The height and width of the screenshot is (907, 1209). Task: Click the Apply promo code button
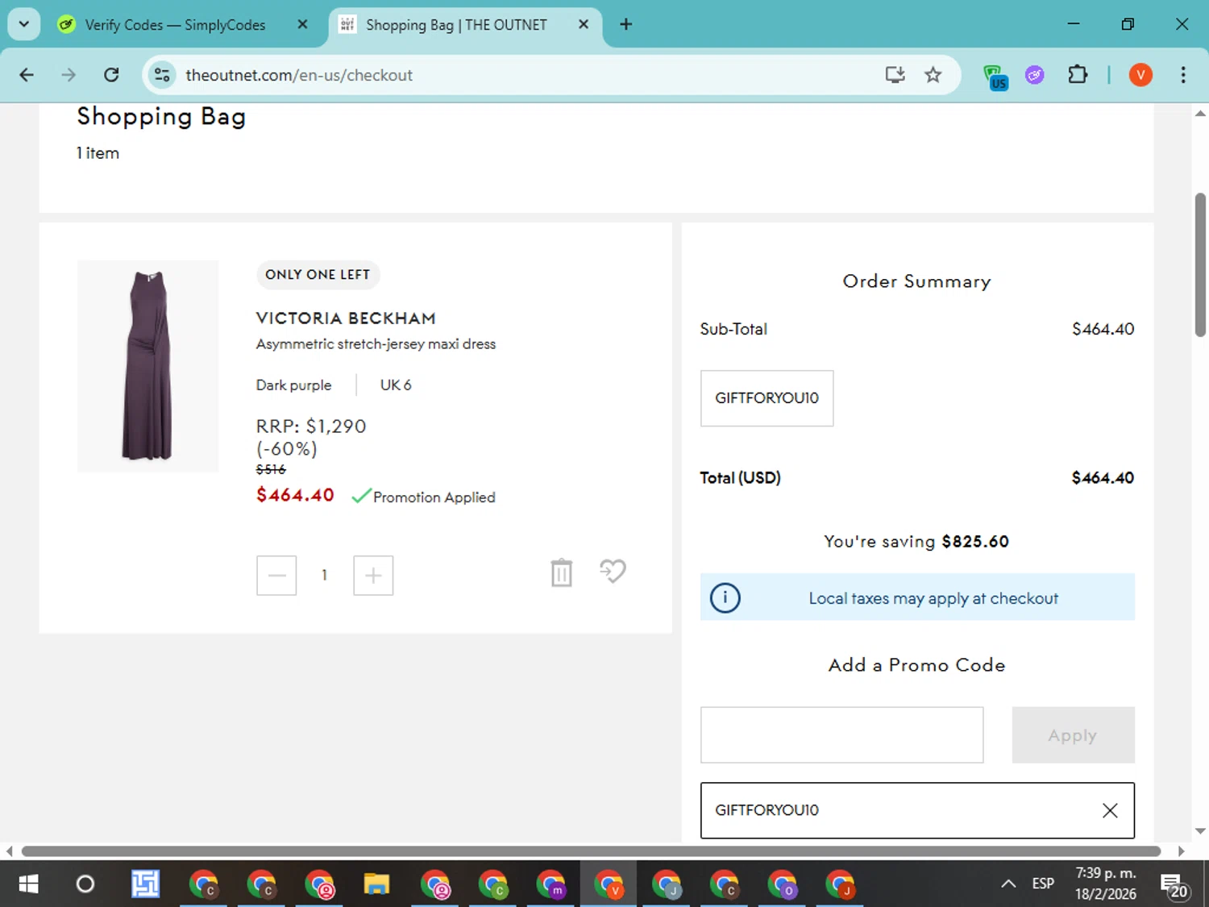tap(1073, 734)
